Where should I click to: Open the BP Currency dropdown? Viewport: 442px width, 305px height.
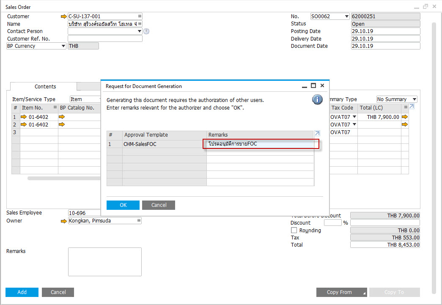63,46
